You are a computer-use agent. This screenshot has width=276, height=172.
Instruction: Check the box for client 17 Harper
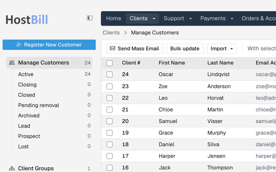pyautogui.click(x=110, y=156)
